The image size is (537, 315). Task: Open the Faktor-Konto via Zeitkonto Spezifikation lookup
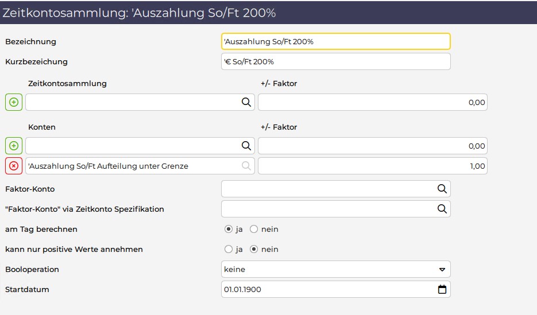[442, 209]
